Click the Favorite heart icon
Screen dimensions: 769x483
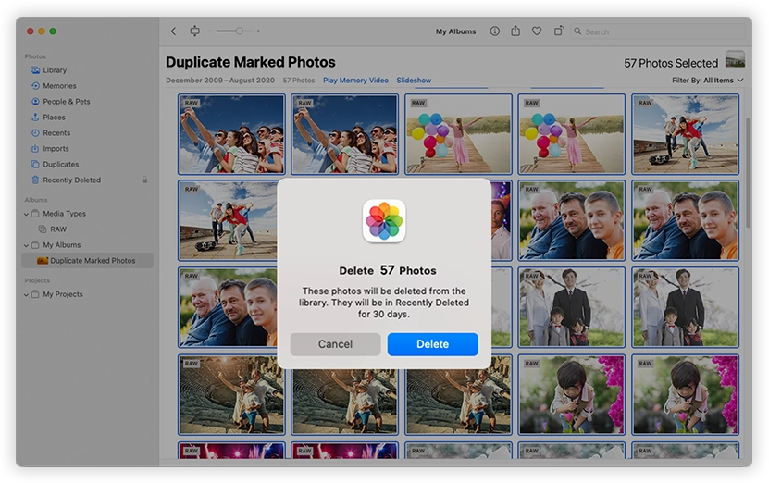537,31
